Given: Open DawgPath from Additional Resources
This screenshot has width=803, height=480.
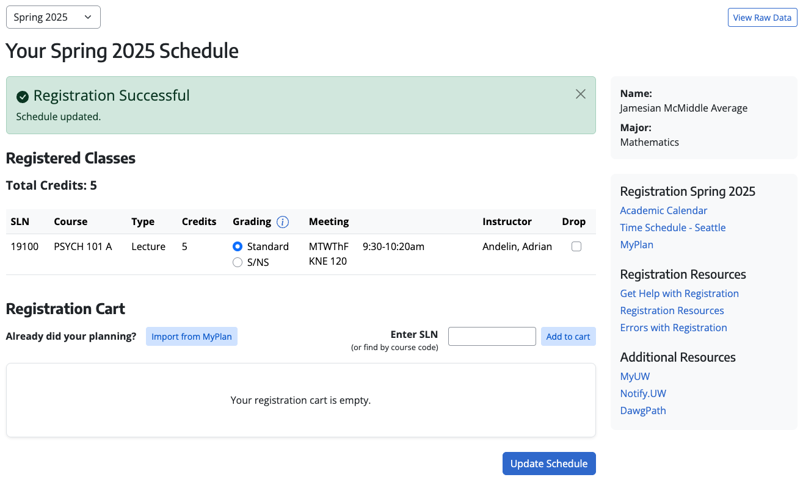Looking at the screenshot, I should (643, 410).
